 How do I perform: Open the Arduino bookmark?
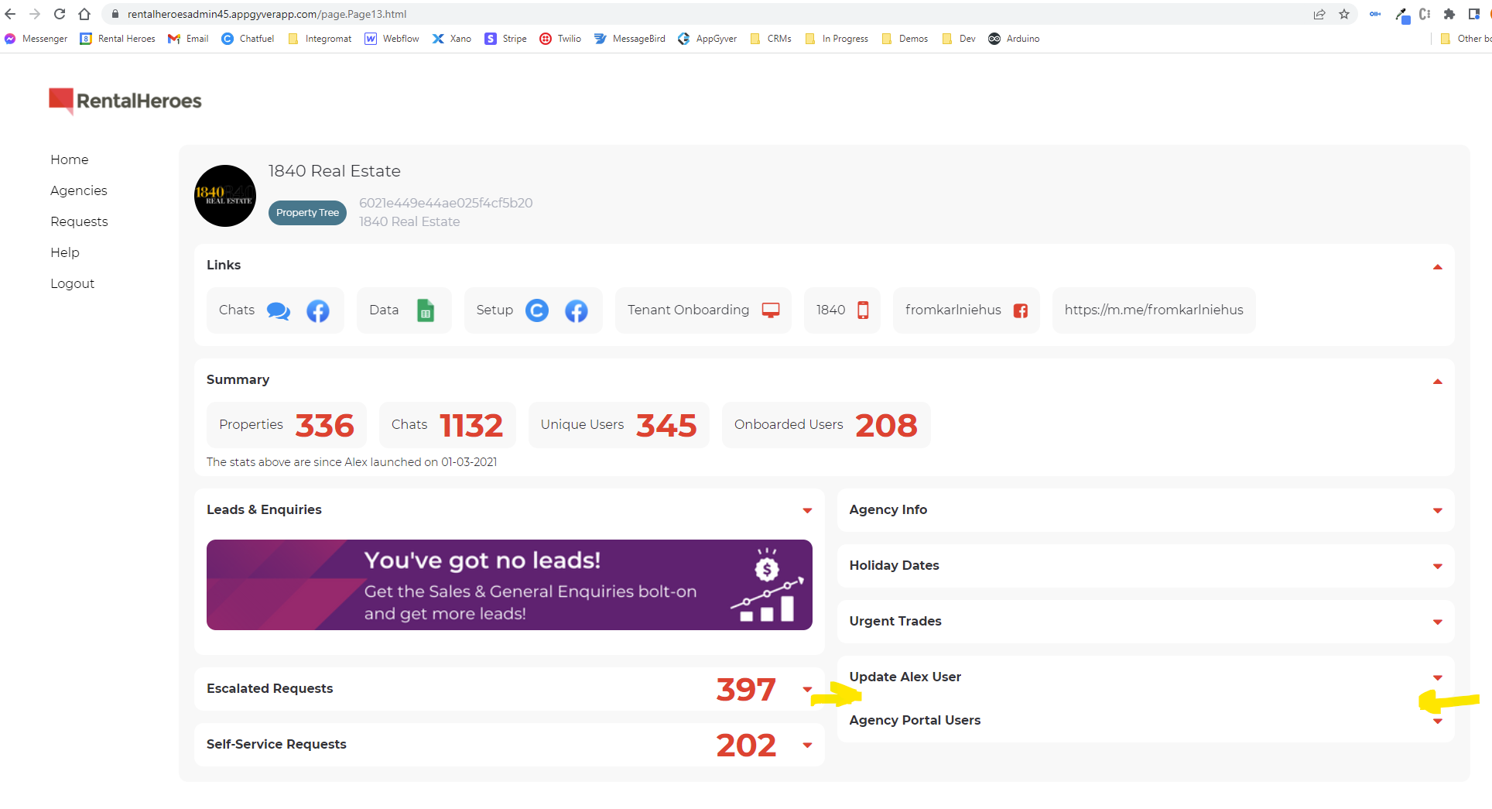1014,39
